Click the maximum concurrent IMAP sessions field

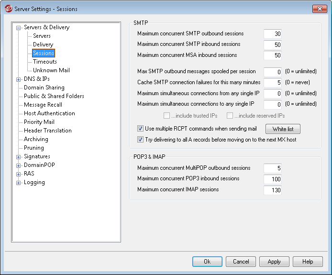[x=273, y=190]
